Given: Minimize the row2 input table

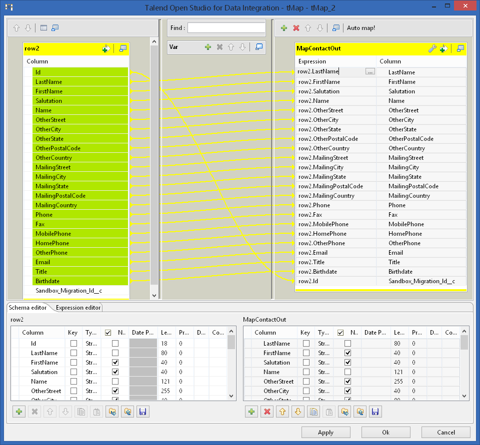Looking at the screenshot, I should [x=122, y=48].
